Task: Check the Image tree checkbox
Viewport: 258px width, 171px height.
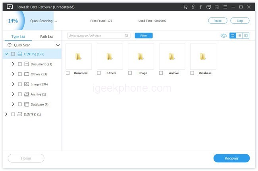Action: point(20,84)
